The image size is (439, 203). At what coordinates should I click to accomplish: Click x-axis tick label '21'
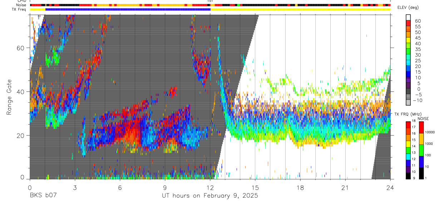pyautogui.click(x=345, y=187)
